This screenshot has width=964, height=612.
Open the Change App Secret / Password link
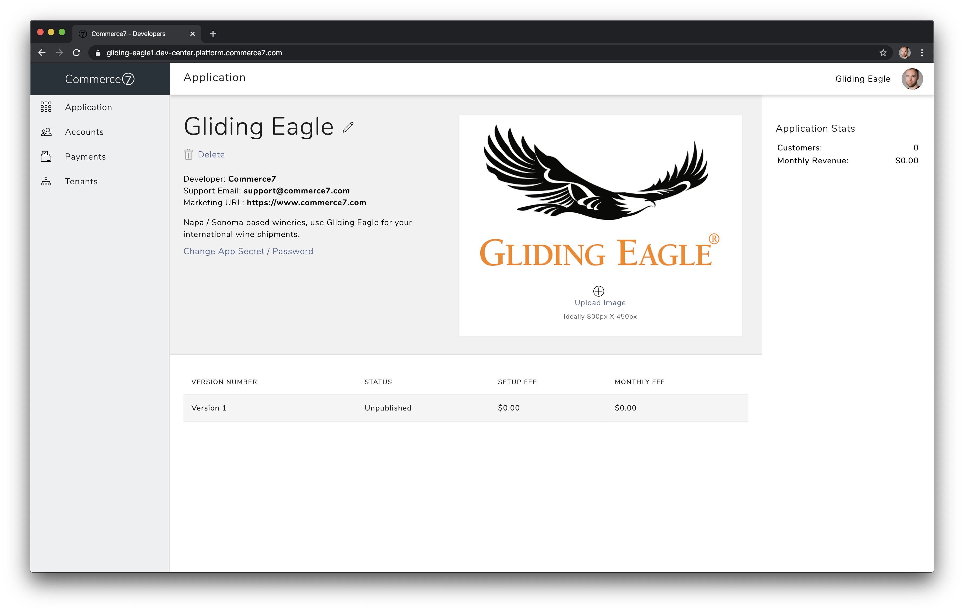[x=248, y=251]
